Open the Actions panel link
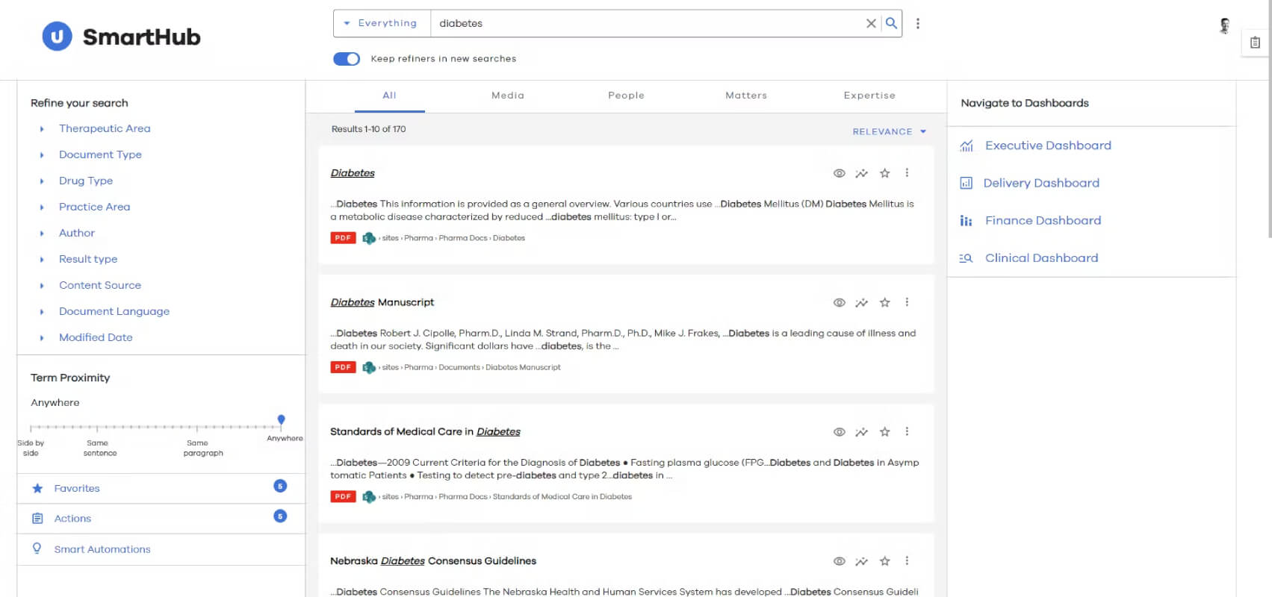1272x597 pixels. (x=72, y=519)
